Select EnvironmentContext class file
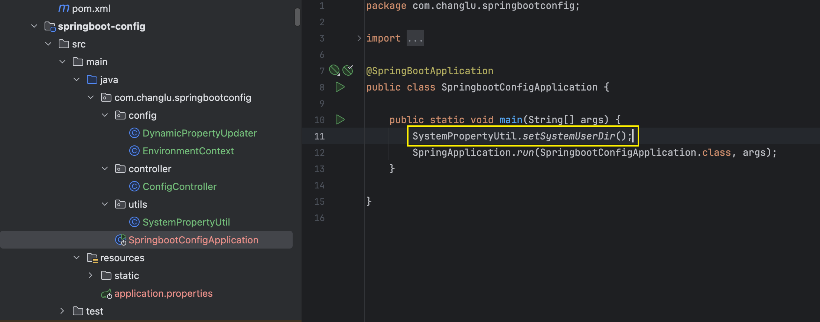The height and width of the screenshot is (322, 820). coord(188,151)
